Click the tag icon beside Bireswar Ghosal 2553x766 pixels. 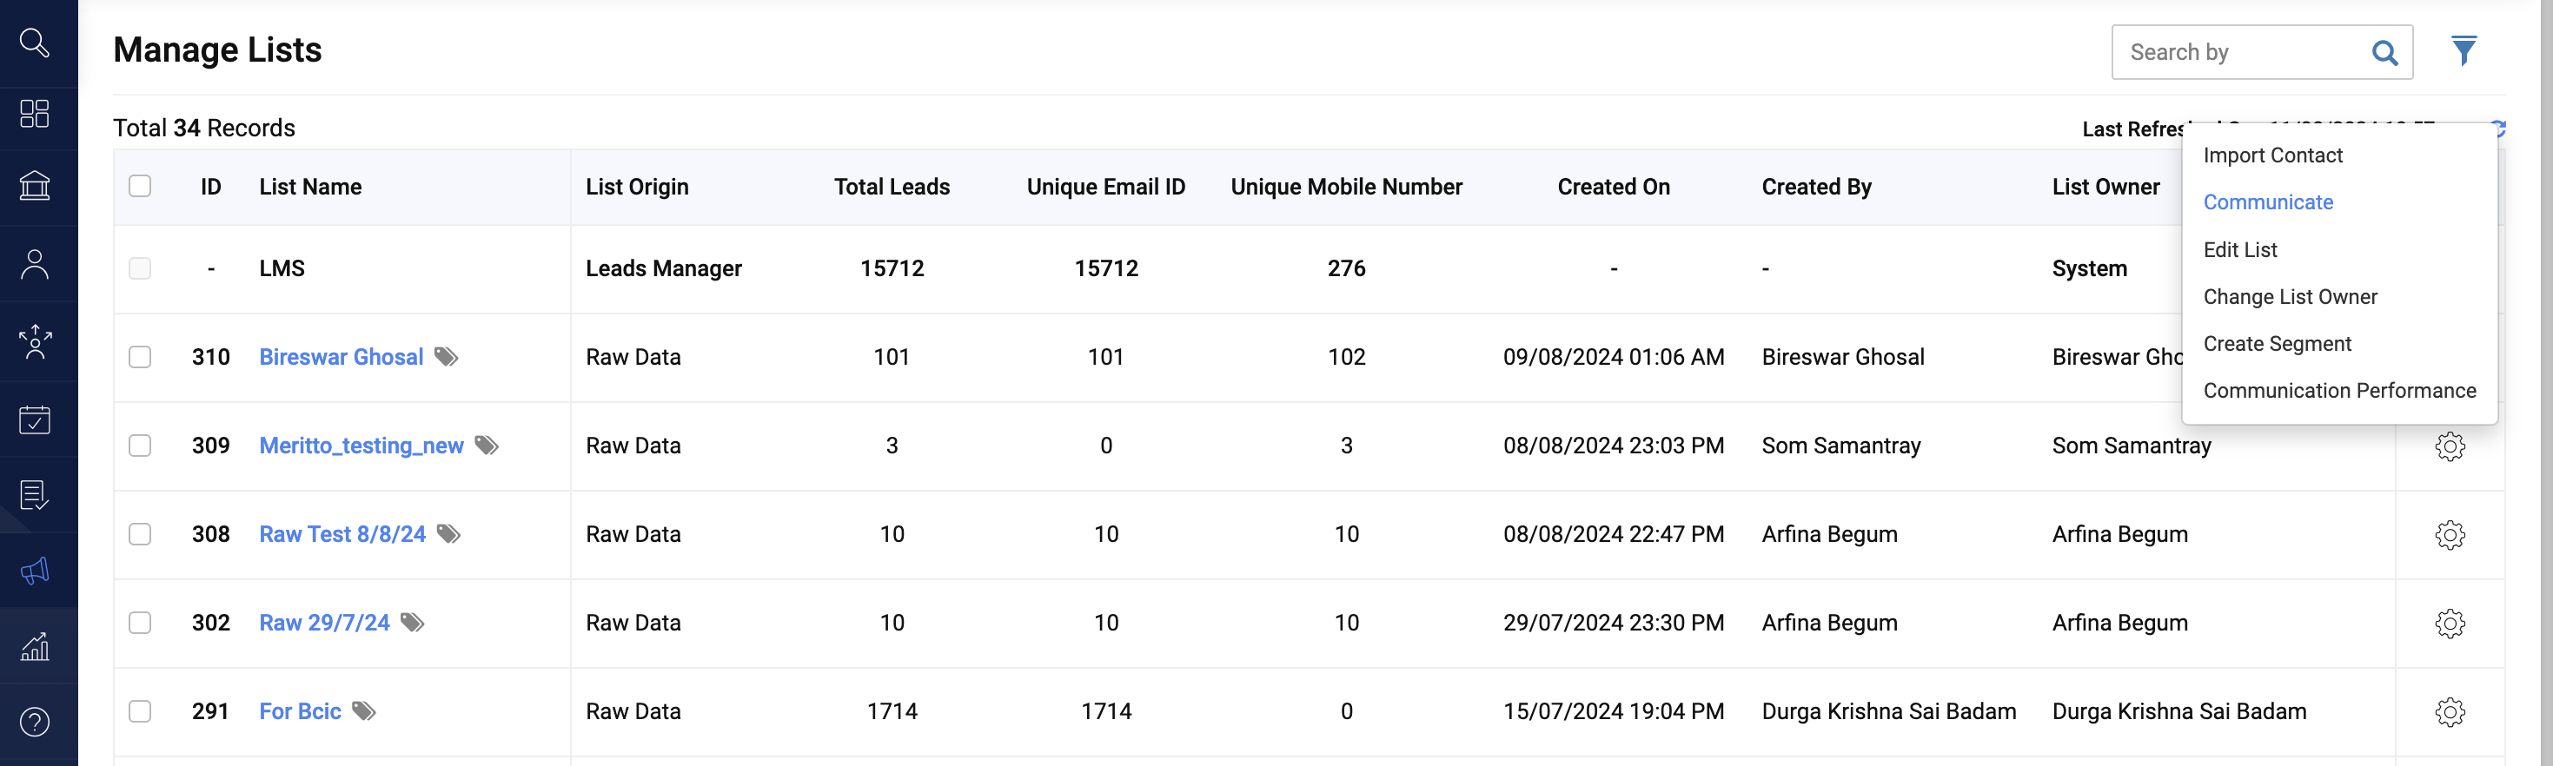446,357
